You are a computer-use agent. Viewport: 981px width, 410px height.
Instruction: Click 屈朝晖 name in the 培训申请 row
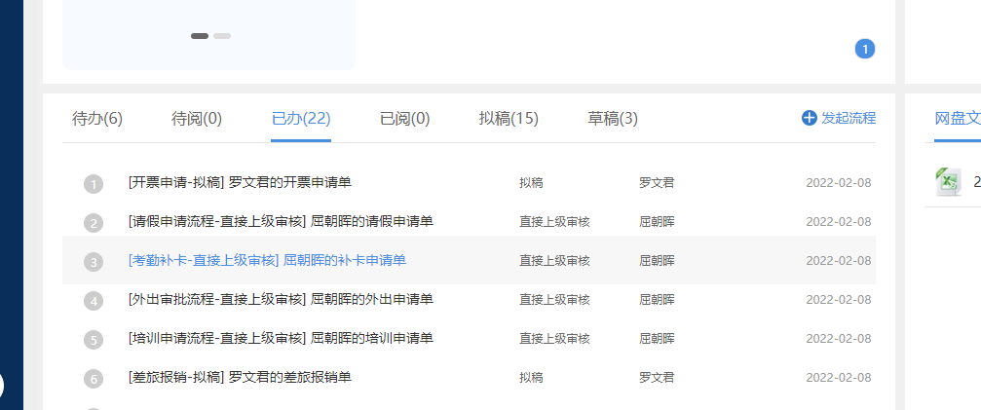[657, 339]
